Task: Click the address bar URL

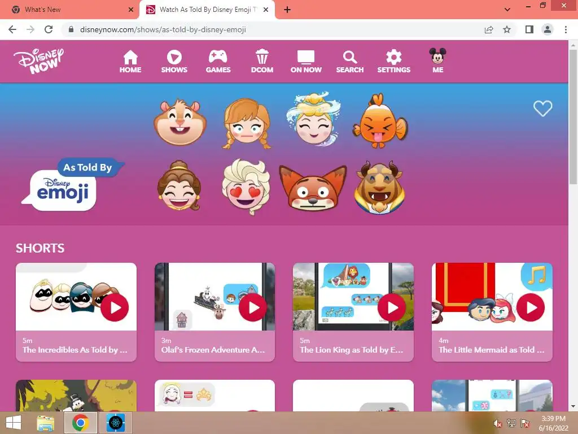Action: coord(163,29)
